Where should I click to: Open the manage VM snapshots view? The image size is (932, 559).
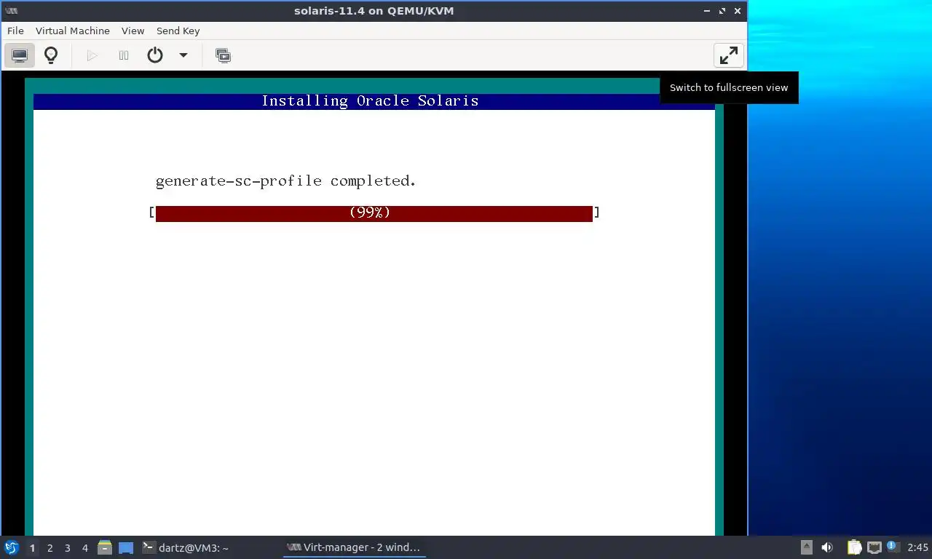223,55
